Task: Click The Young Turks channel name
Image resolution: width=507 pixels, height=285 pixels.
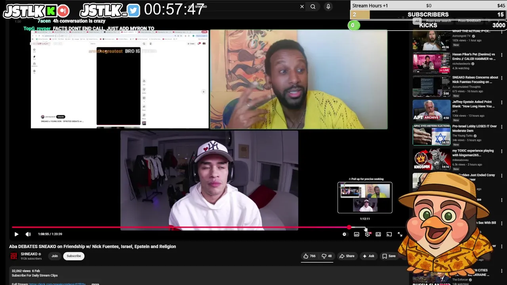Action: pos(462,136)
